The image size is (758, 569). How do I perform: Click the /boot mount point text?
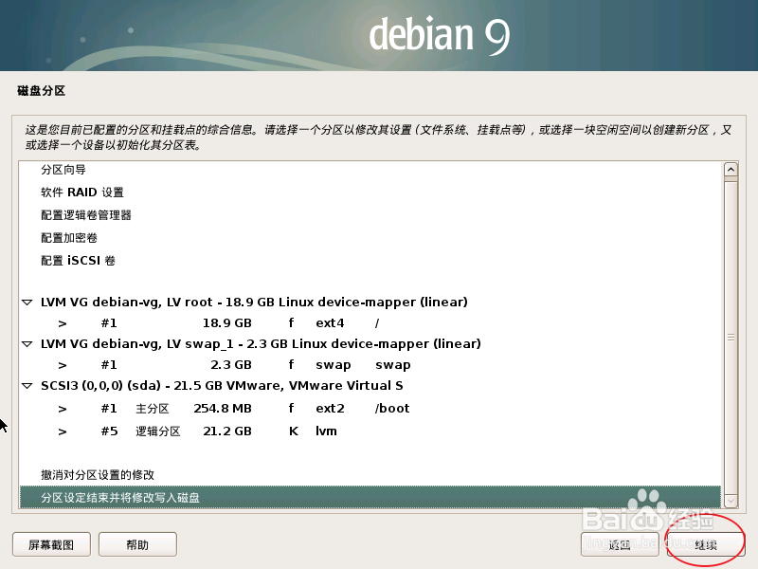[x=392, y=409]
